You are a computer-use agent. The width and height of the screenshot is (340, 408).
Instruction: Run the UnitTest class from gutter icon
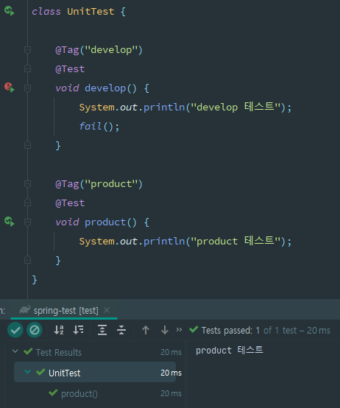10,11
